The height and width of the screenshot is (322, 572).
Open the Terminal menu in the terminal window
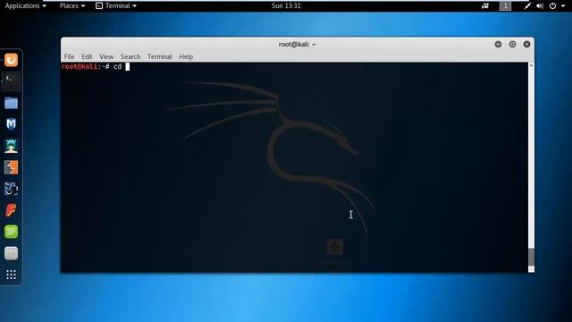tap(159, 56)
